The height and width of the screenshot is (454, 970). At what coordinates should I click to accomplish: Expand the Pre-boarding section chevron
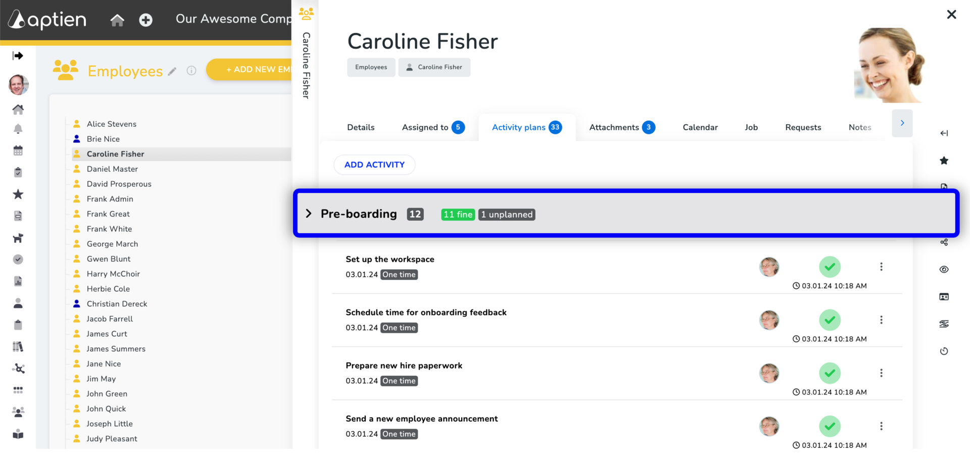point(309,214)
